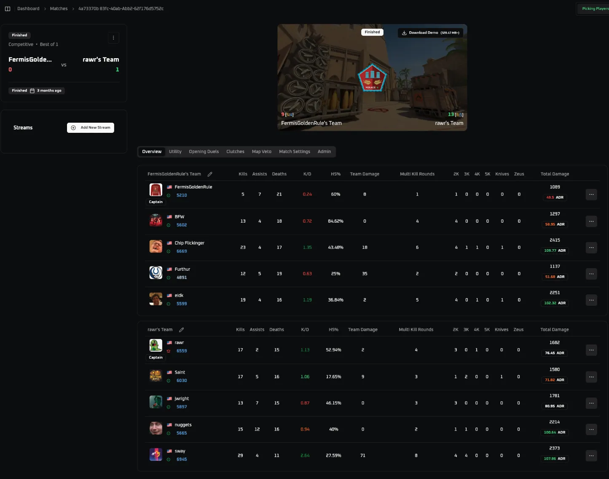Toggle the sidebar panel icon top-left
Image resolution: width=609 pixels, height=479 pixels.
pyautogui.click(x=8, y=8)
